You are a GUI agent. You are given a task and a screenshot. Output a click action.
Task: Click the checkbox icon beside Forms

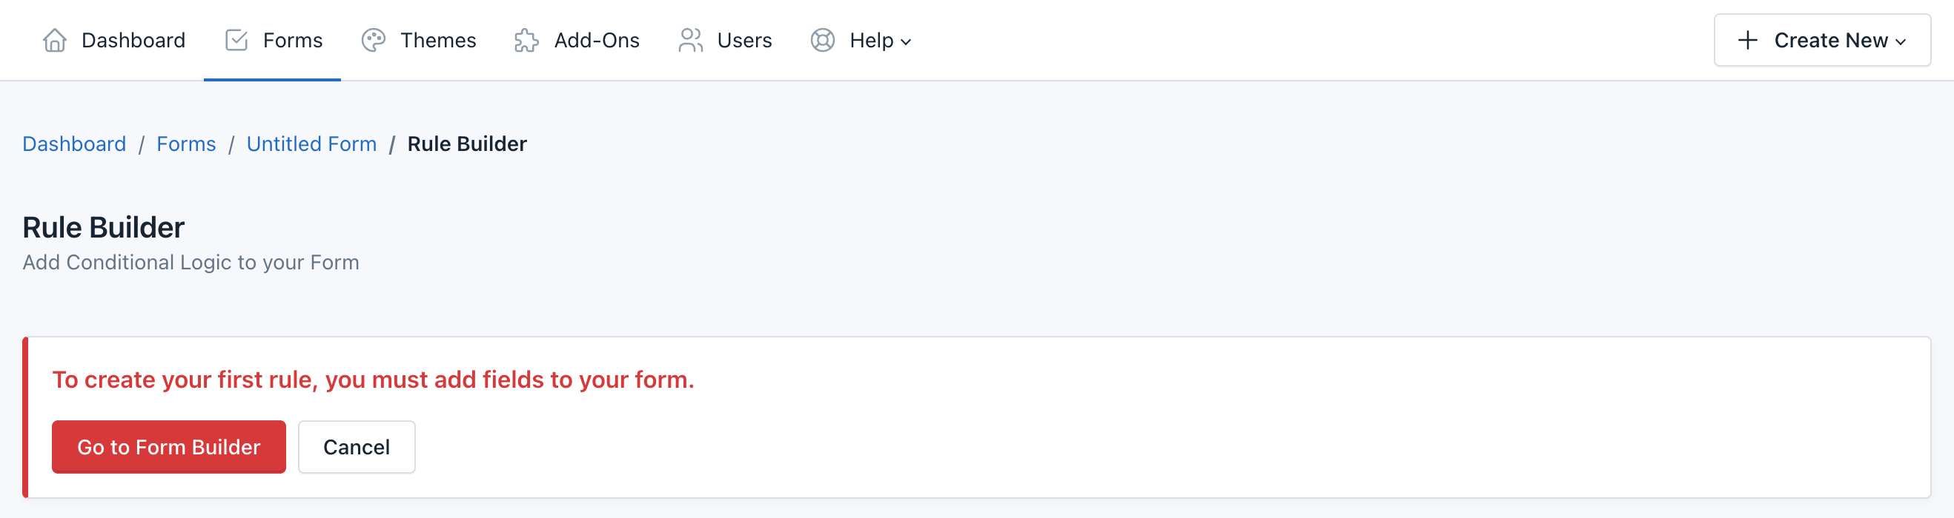point(236,40)
